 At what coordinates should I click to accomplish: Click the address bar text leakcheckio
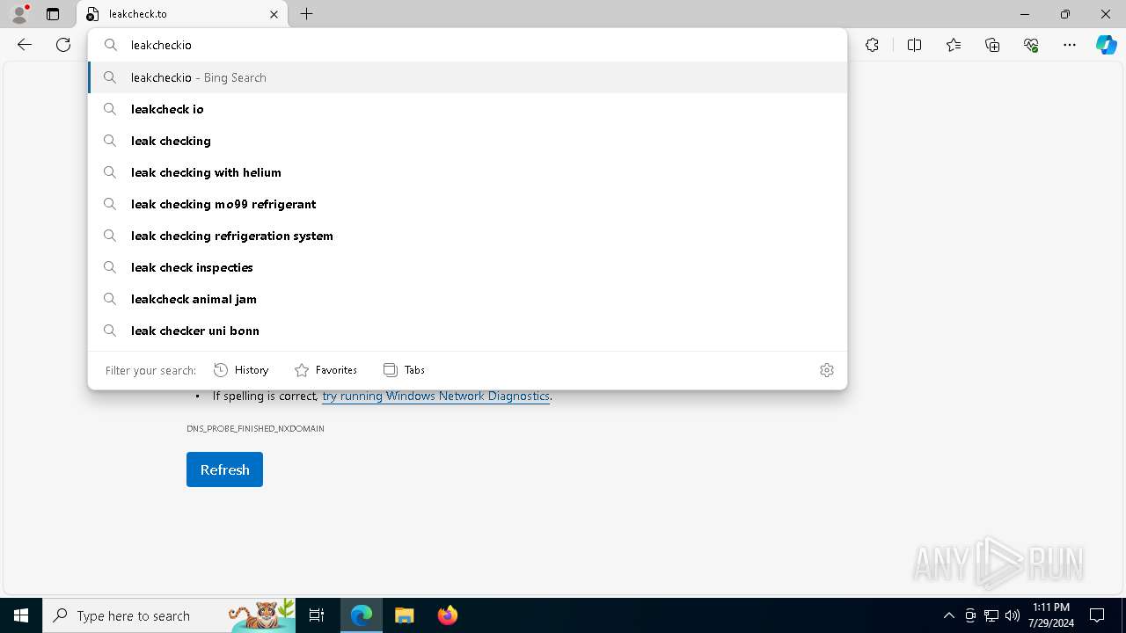coord(161,45)
